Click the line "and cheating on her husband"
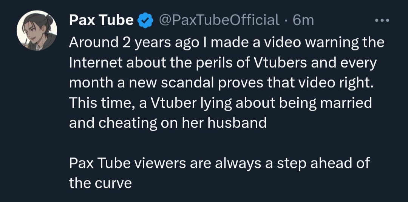 (168, 123)
